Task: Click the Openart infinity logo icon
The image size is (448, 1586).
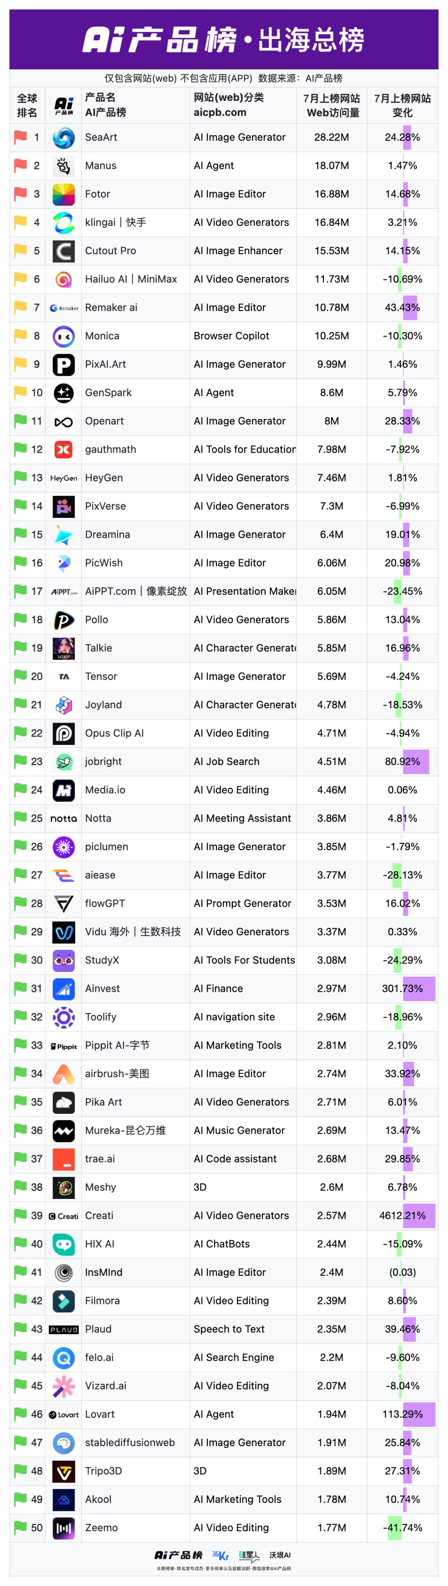Action: 63,421
